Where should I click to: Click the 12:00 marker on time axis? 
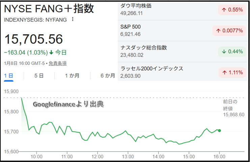click(97, 156)
